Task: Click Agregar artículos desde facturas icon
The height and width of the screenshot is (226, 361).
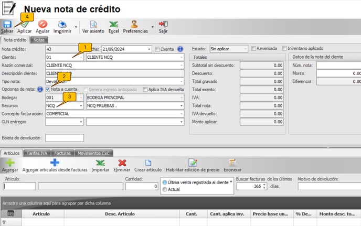Action: (55, 163)
